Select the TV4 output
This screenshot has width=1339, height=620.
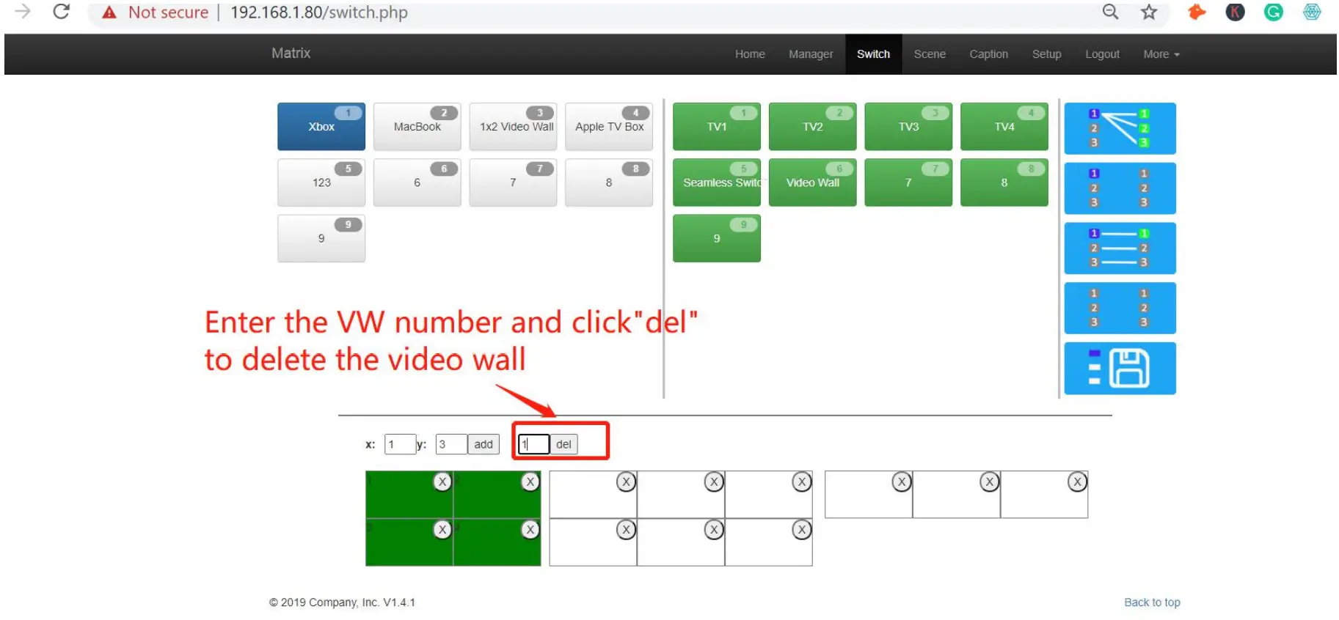pos(1004,127)
